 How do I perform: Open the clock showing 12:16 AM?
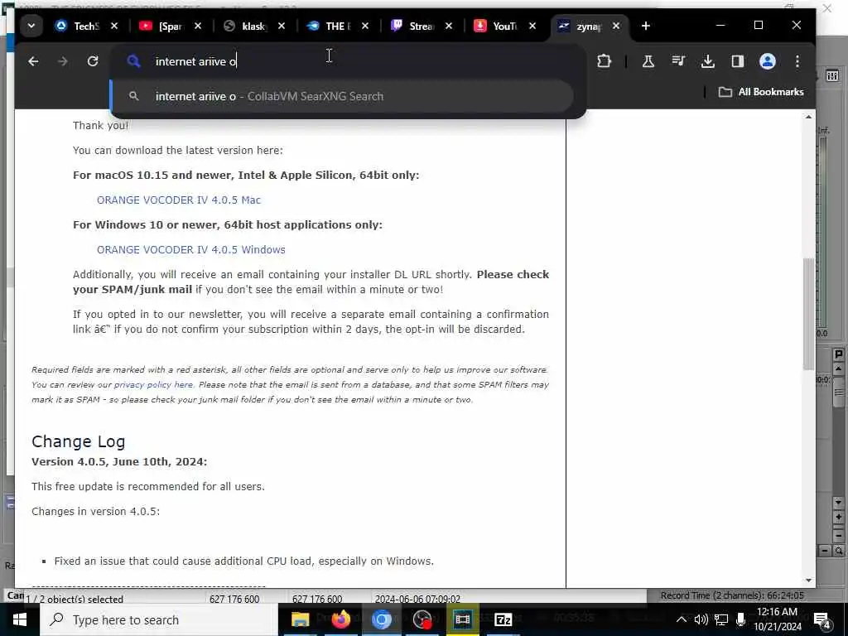778,619
